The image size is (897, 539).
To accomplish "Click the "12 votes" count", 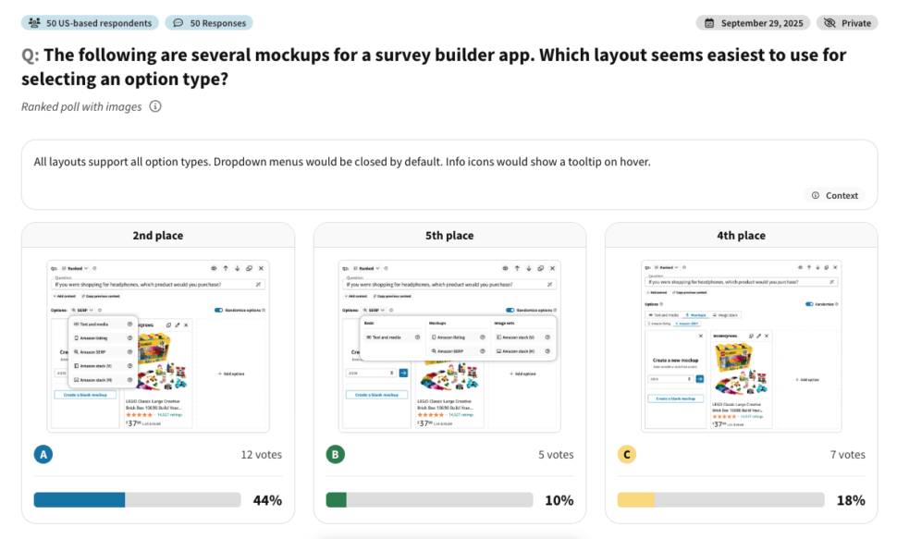I will coord(262,454).
